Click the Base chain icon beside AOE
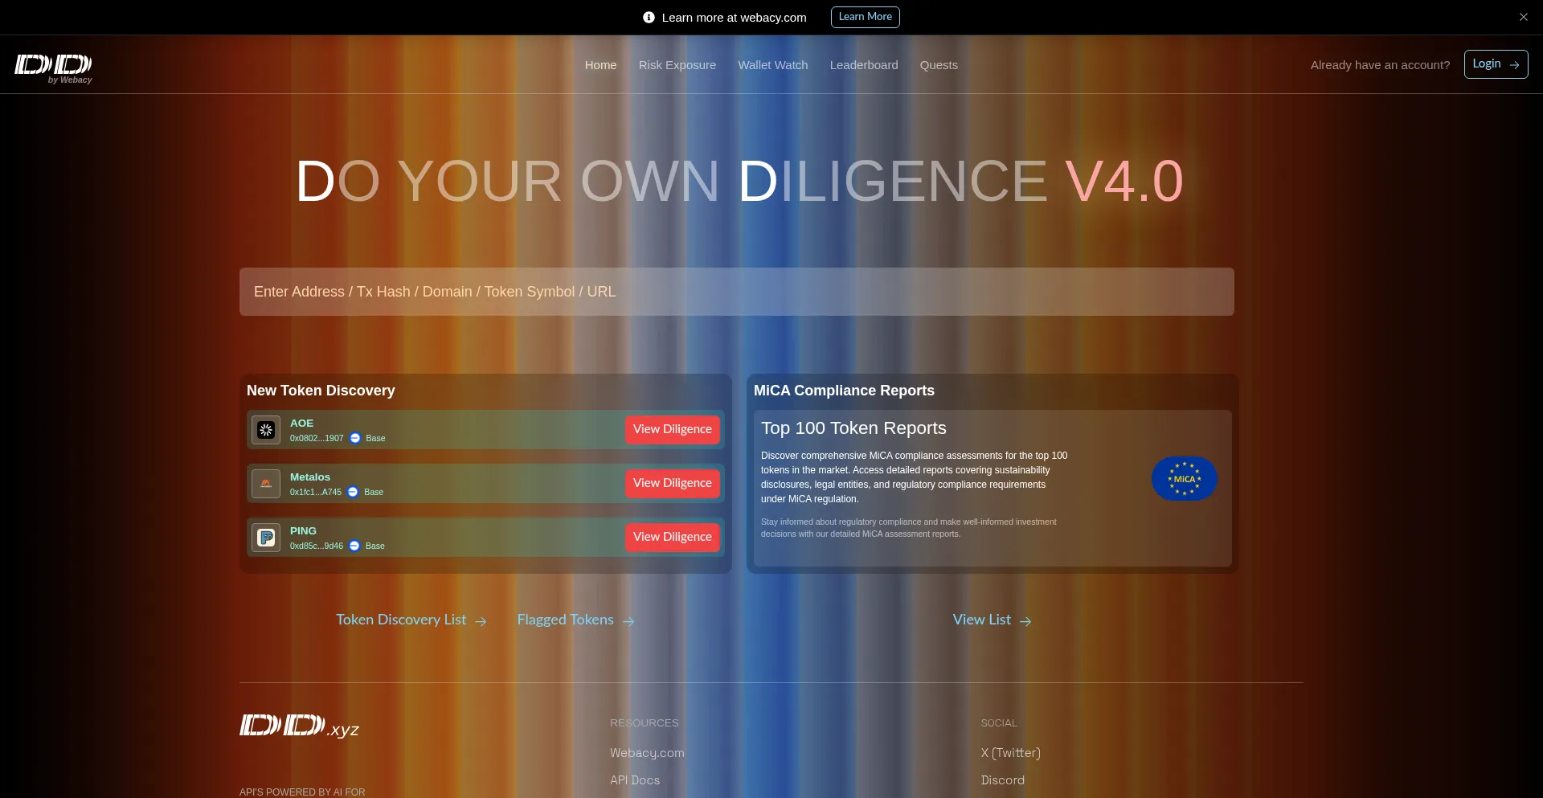The height and width of the screenshot is (798, 1543). click(x=355, y=438)
